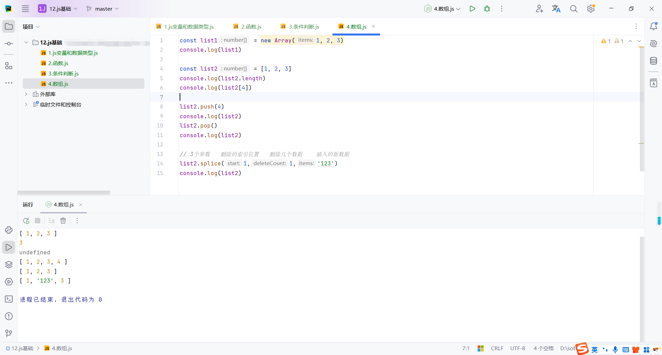Toggle scroll to end of output
The height and width of the screenshot is (355, 662).
coord(52,221)
